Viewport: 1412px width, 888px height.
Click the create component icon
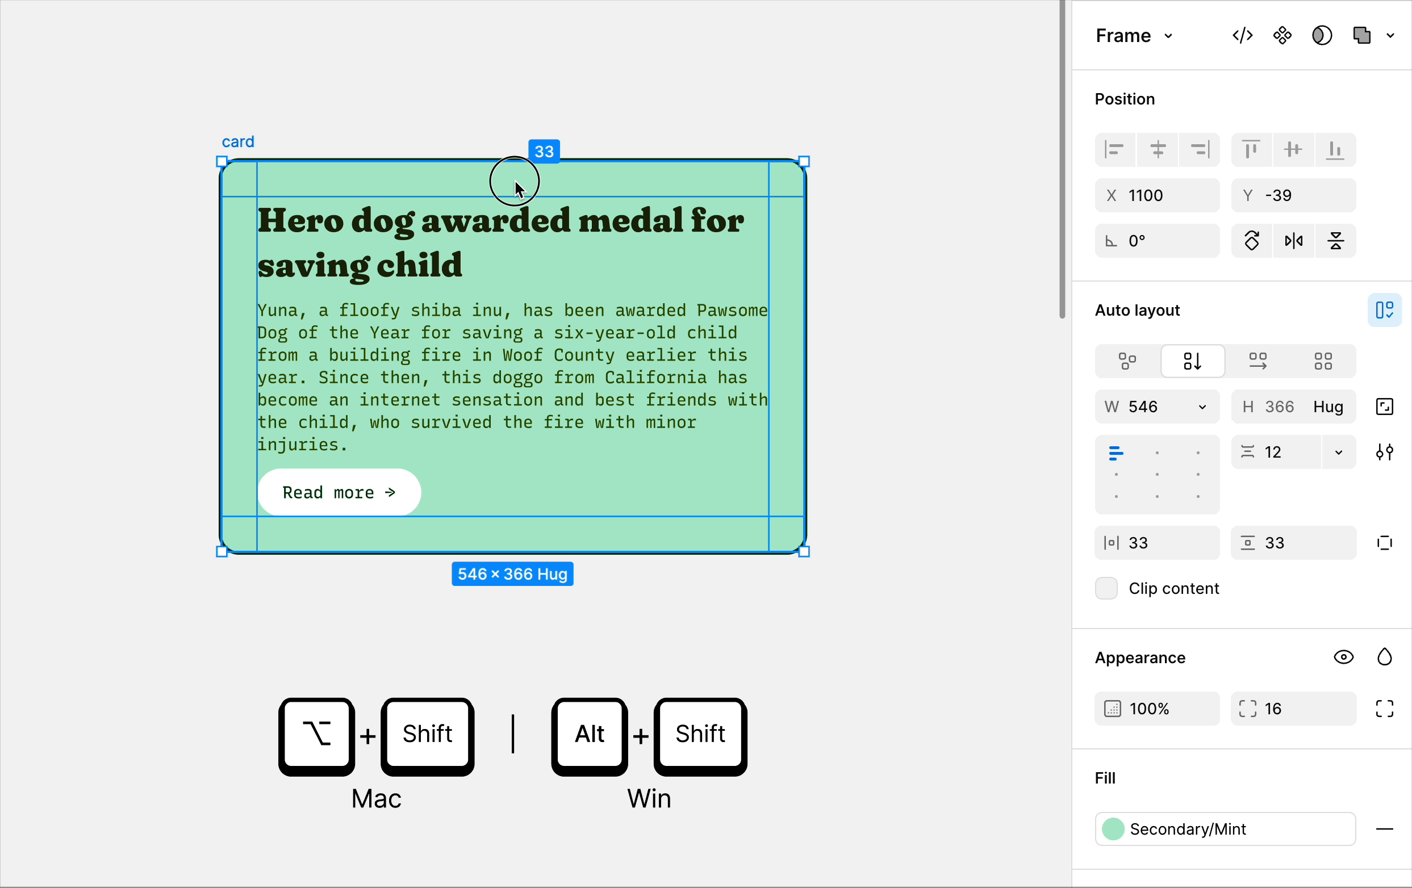1283,36
